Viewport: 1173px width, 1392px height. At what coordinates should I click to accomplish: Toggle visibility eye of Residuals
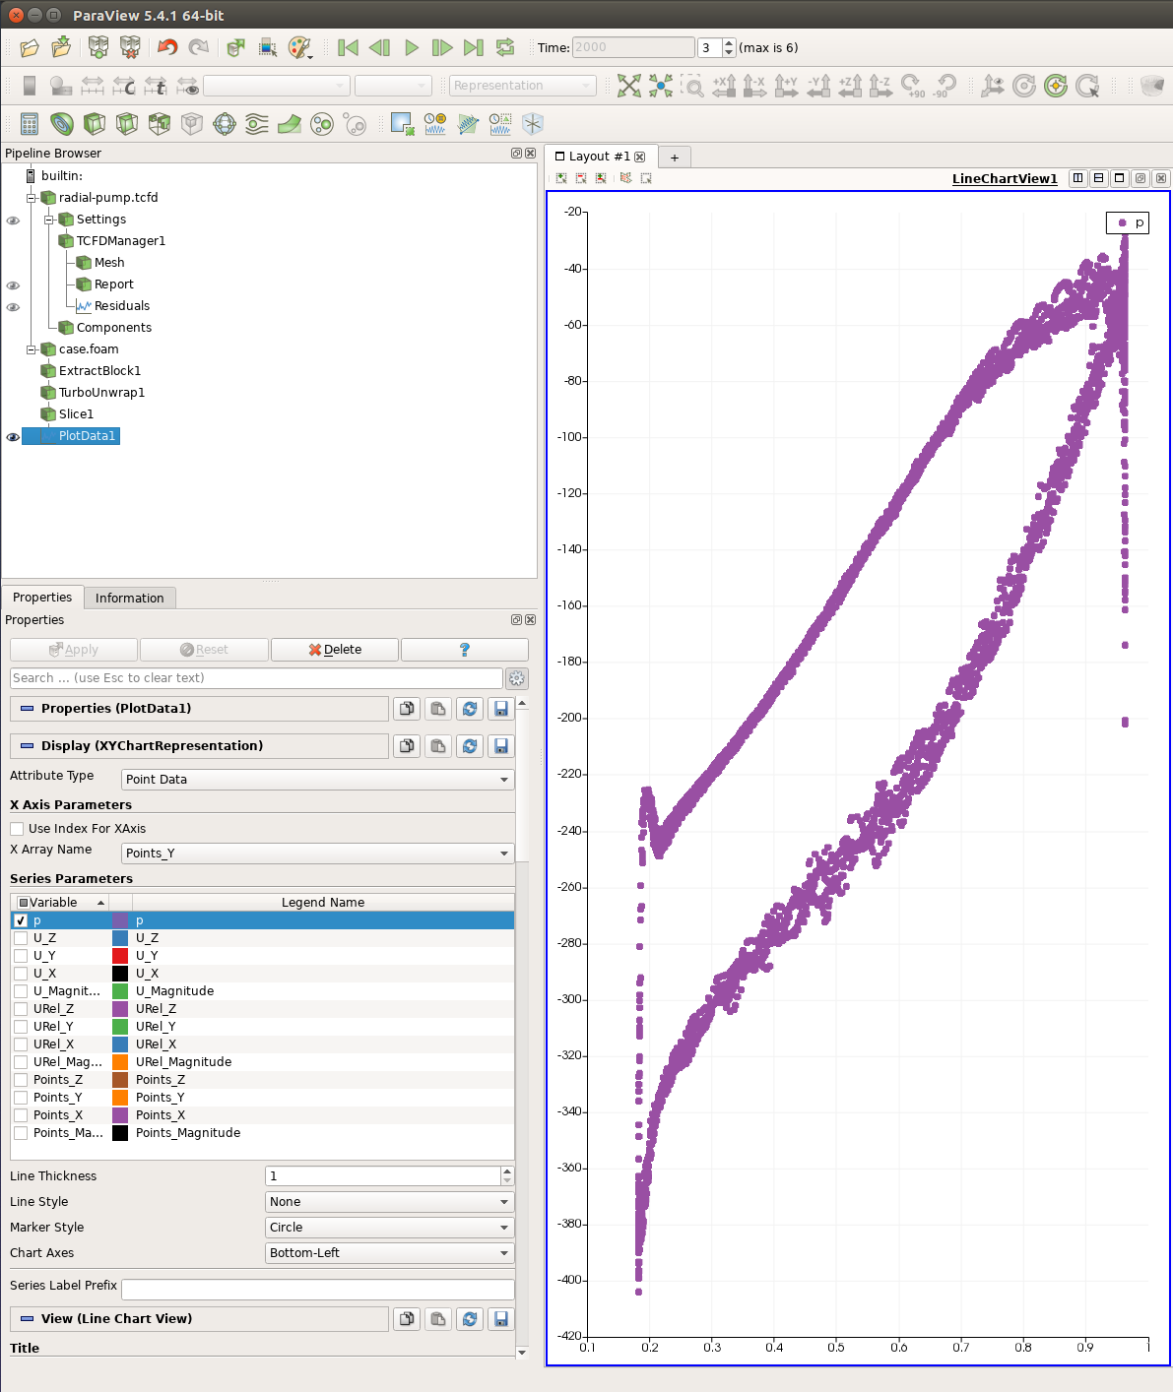click(13, 307)
